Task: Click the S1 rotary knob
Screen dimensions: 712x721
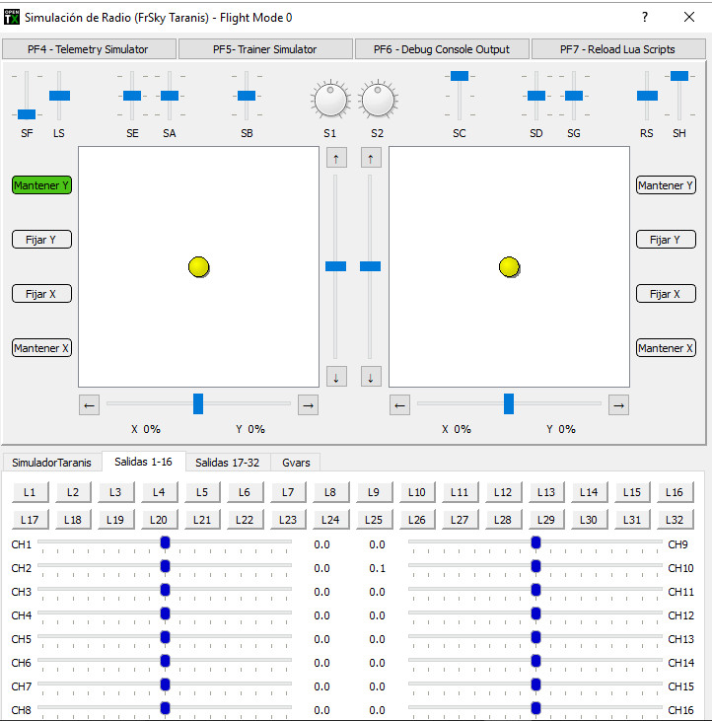Action: (329, 100)
